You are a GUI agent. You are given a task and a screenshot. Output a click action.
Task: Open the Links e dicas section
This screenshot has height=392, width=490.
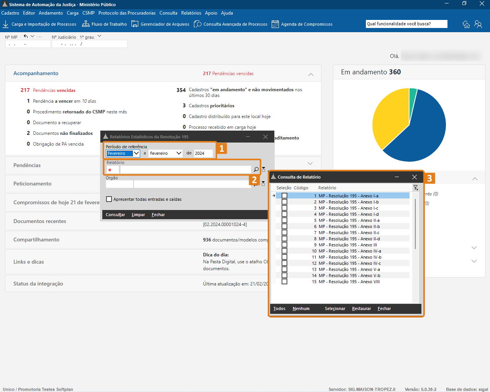tap(29, 262)
